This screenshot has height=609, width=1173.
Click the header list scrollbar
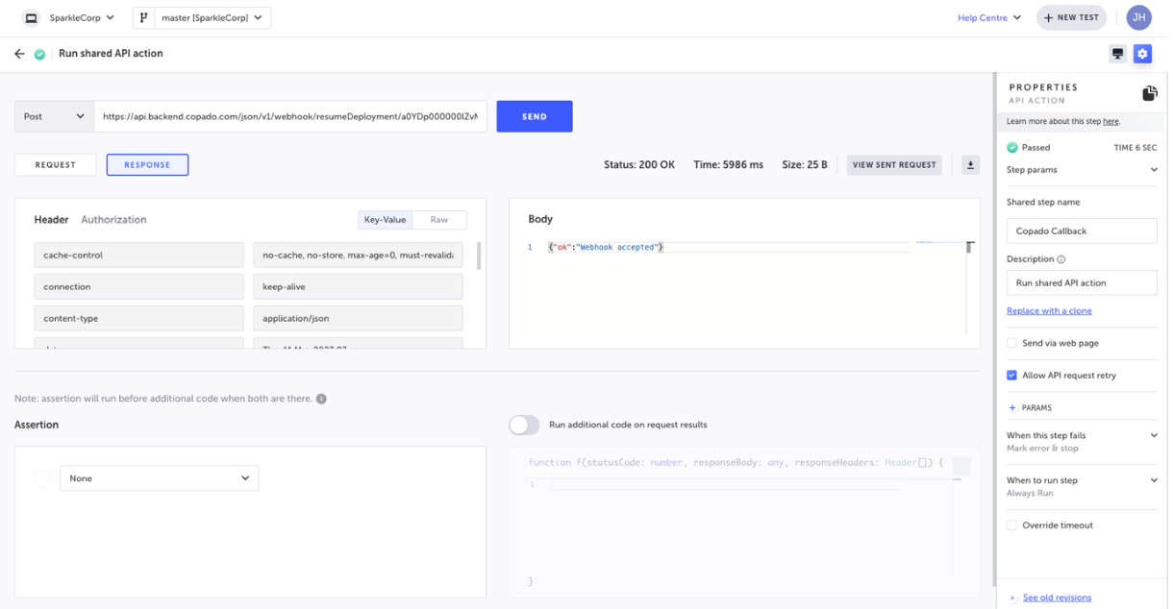click(479, 256)
